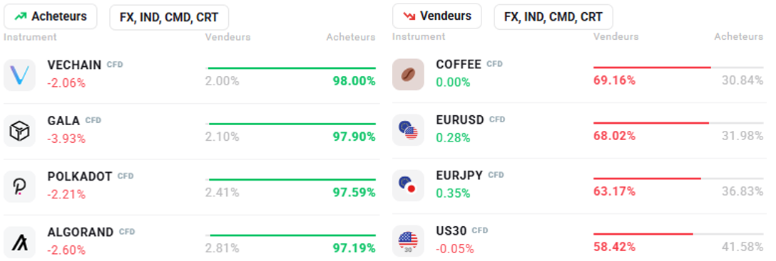776x261 pixels.
Task: Select the EURUSD flags icon
Action: click(408, 130)
